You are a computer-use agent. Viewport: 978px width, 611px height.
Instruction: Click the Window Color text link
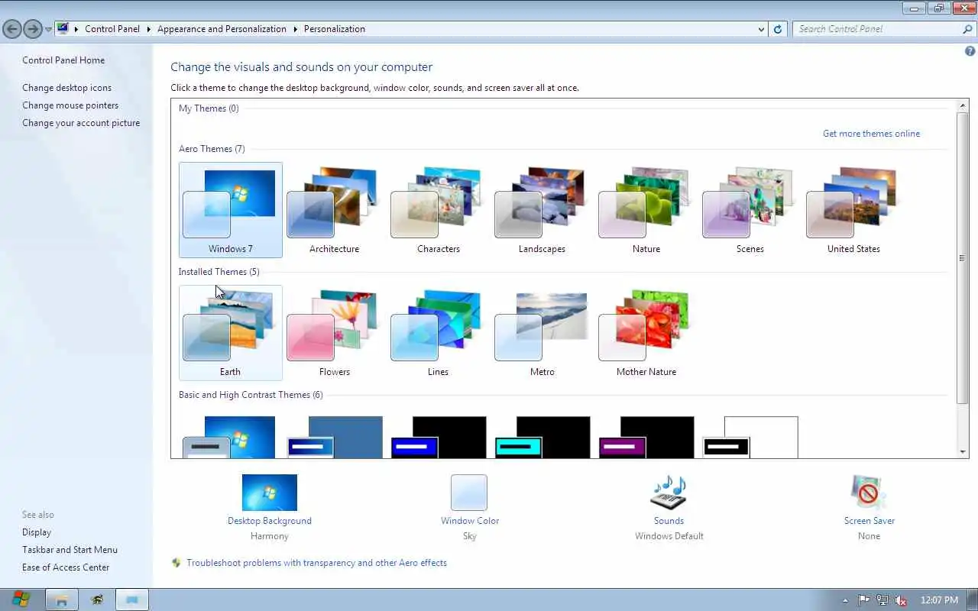470,521
